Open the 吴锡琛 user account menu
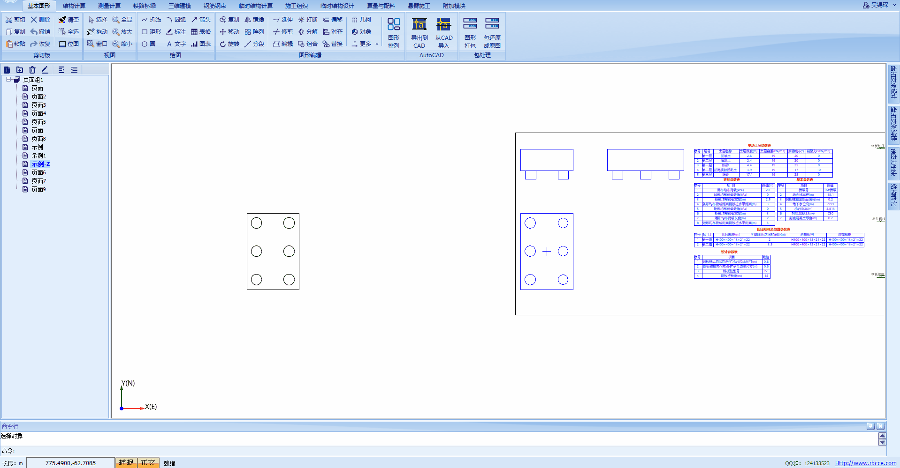This screenshot has height=468, width=900. pos(876,5)
